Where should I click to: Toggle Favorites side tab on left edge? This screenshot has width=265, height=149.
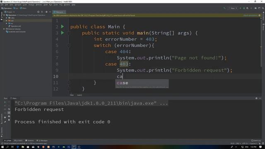pyautogui.click(x=2, y=132)
